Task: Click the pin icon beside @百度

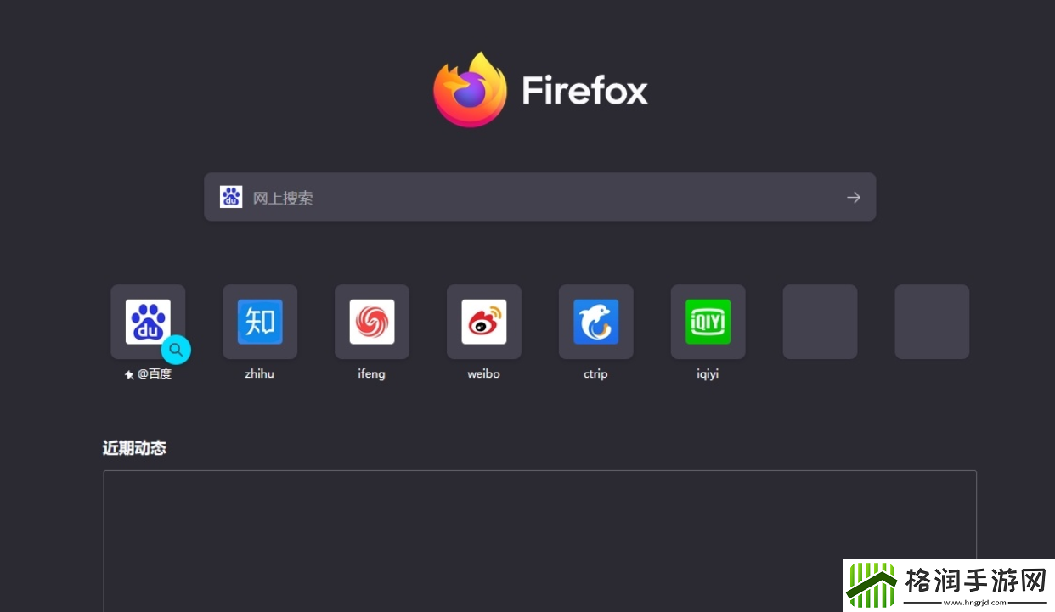Action: coord(129,374)
